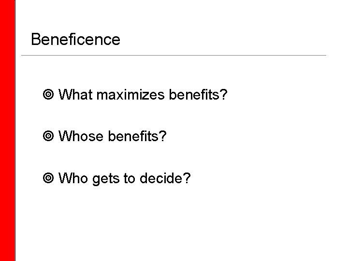Click the bullet icon before 'Who gets to decide?'
348x261 pixels.
[x=47, y=179]
